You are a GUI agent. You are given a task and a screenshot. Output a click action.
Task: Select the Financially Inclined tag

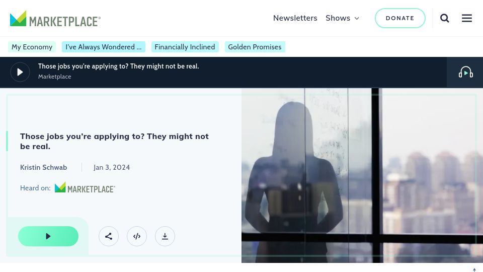pyautogui.click(x=185, y=47)
